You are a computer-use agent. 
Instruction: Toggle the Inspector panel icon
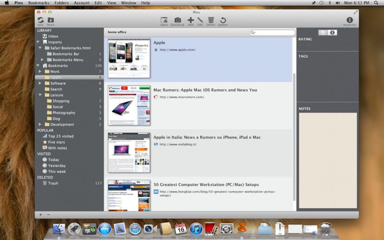tap(349, 20)
